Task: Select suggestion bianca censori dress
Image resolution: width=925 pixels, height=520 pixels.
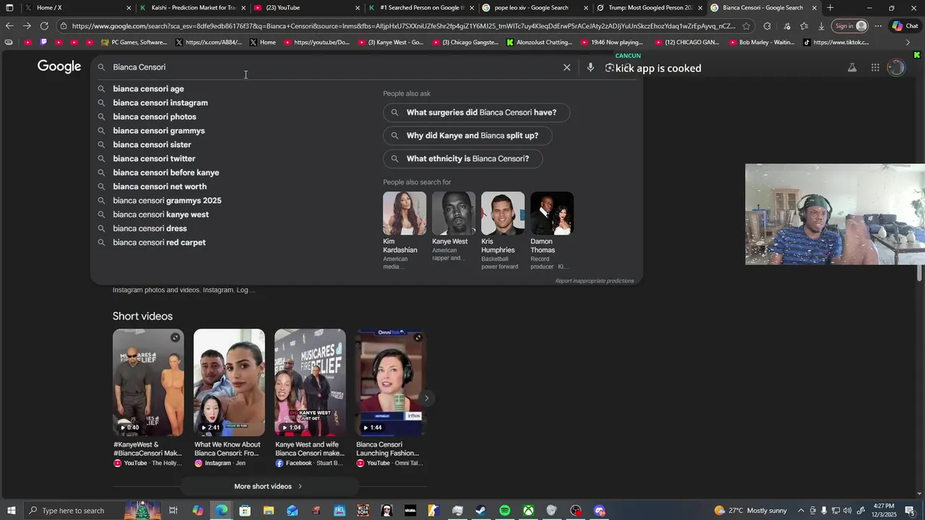Action: coord(150,228)
